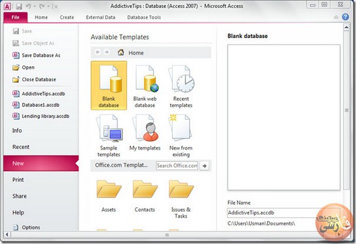The height and width of the screenshot is (244, 356).
Task: Click the back arrow in template navigation
Action: click(x=98, y=52)
